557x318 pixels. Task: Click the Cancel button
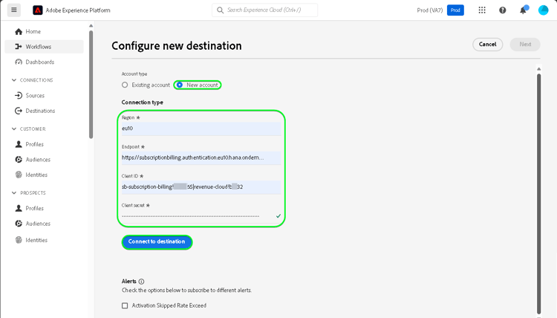[x=487, y=45]
